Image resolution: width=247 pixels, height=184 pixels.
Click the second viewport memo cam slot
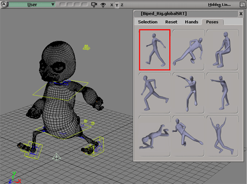(70, 4)
